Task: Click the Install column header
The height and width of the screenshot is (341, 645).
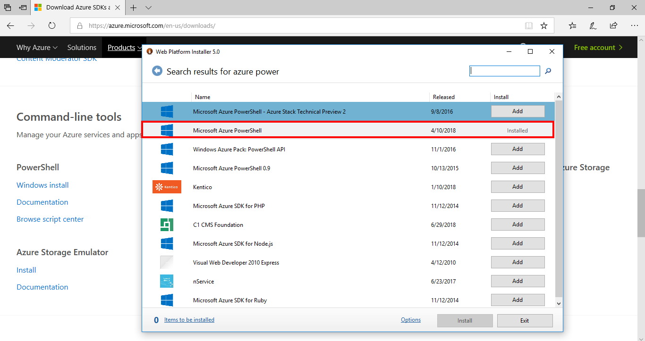Action: (501, 97)
